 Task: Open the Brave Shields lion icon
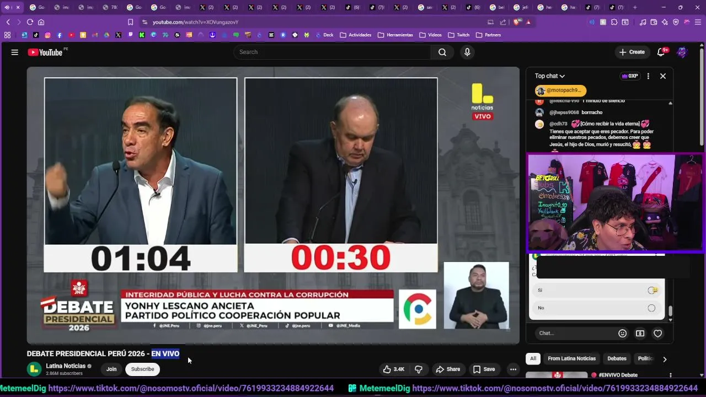click(x=517, y=22)
